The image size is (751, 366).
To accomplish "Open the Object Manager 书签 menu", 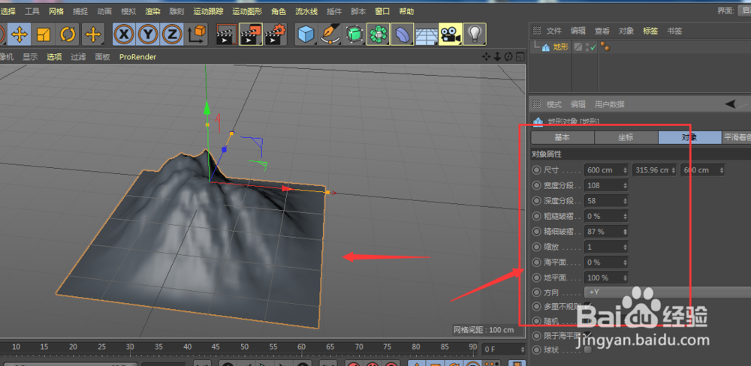I will coord(674,31).
